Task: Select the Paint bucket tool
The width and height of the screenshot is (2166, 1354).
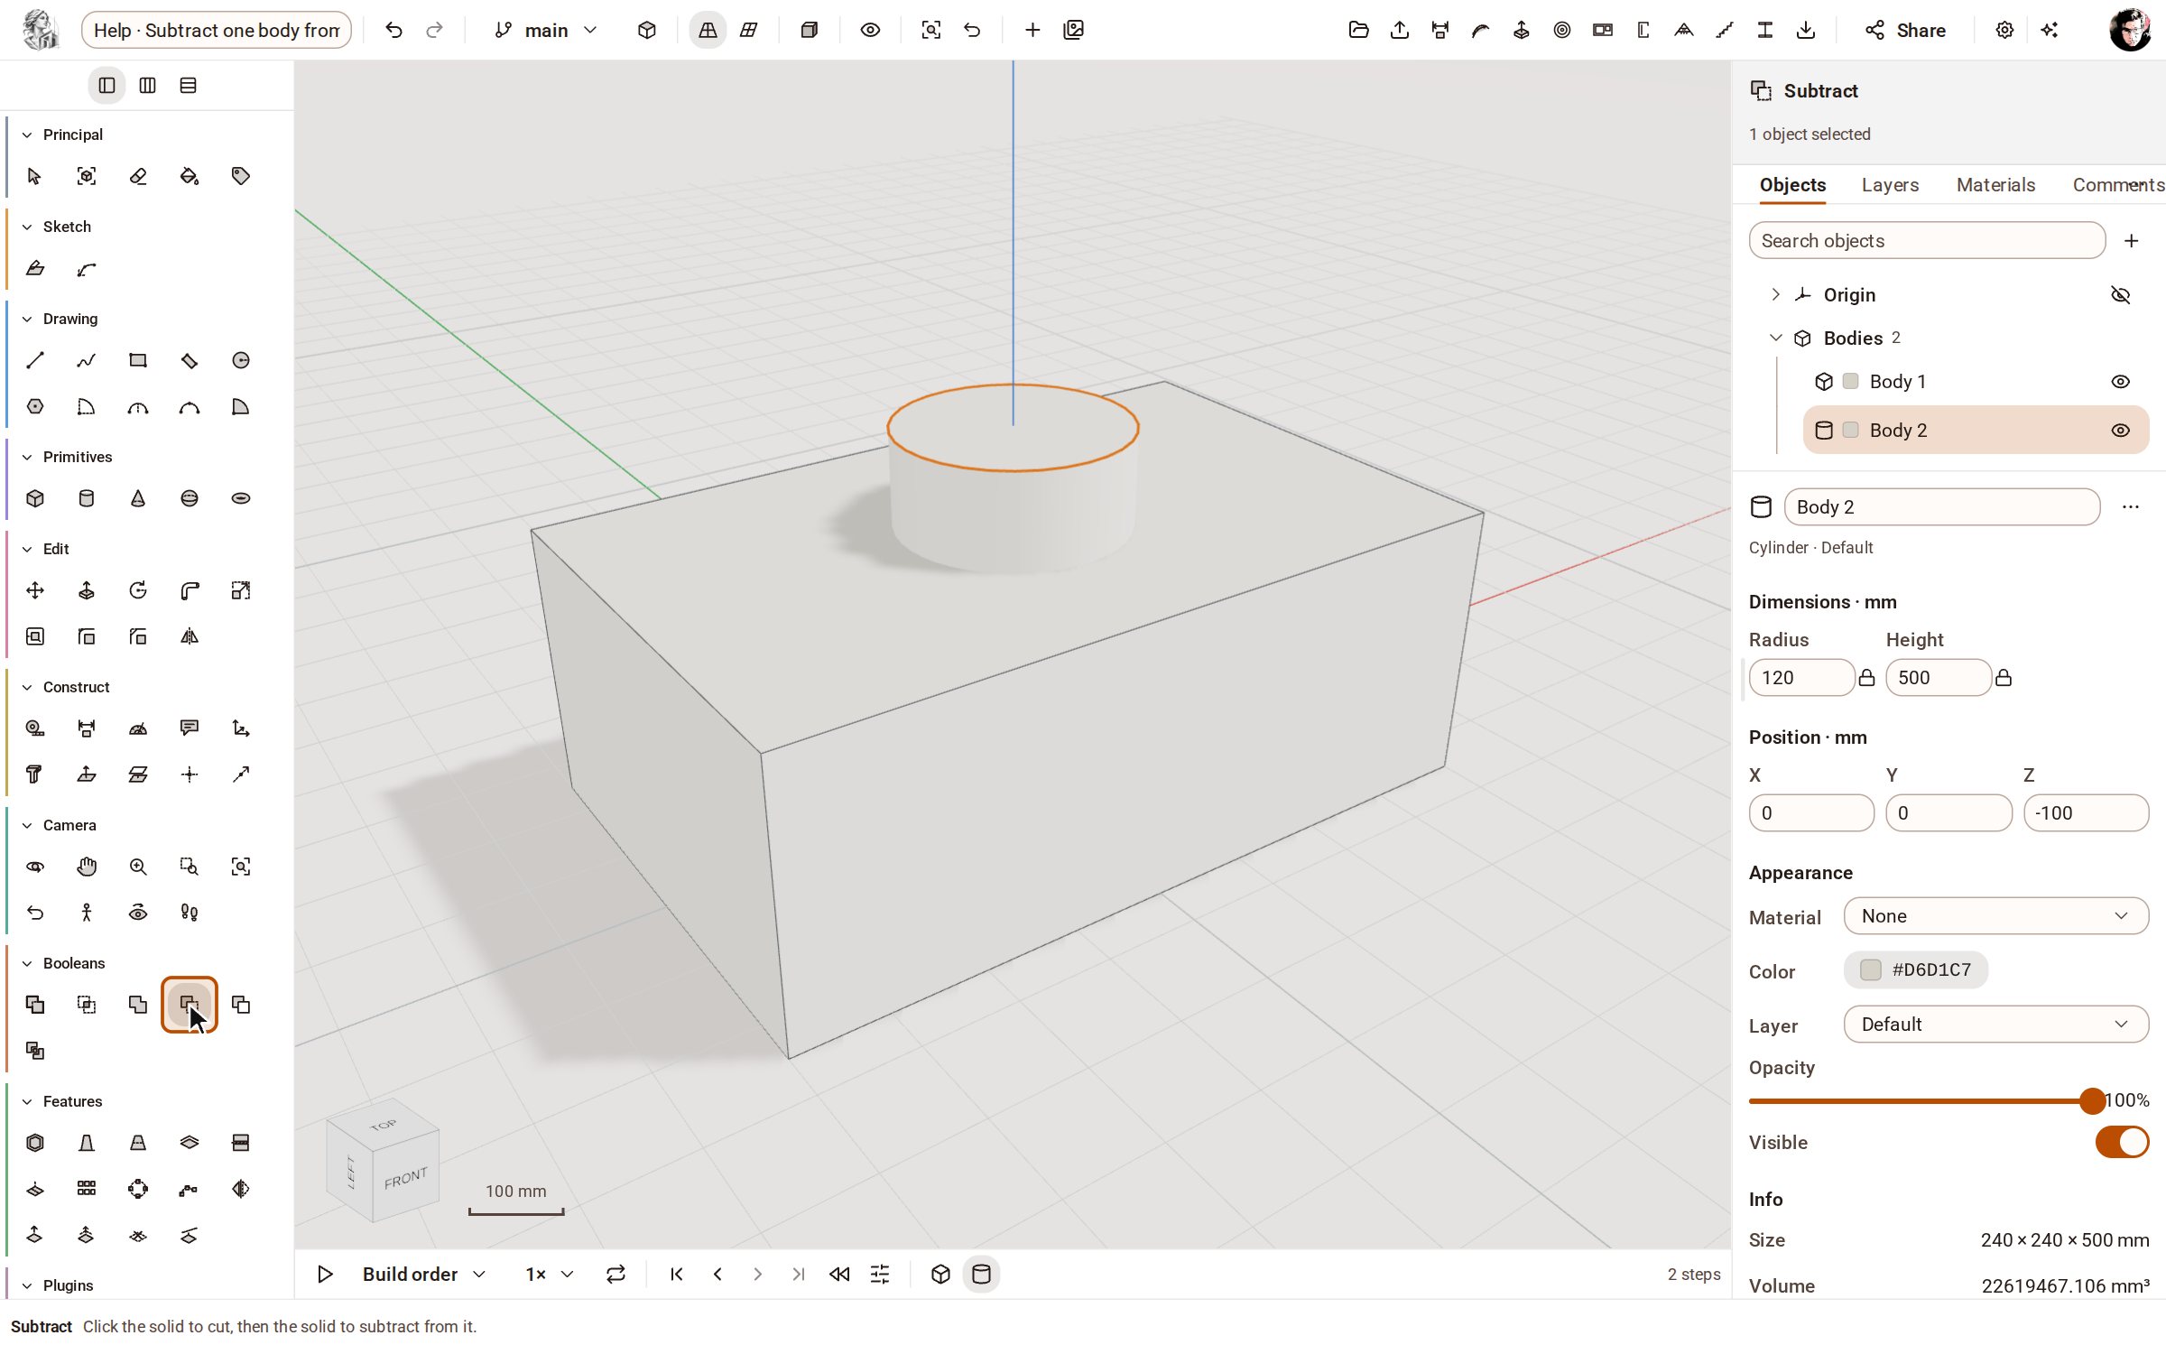Action: coord(190,176)
